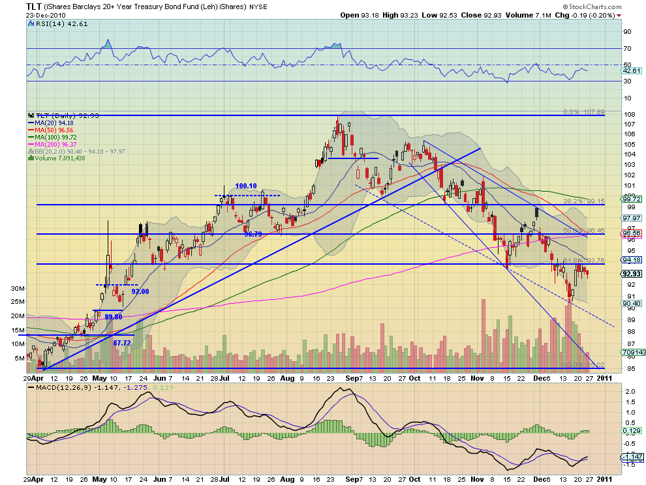The height and width of the screenshot is (485, 646).
Task: Click the NYSE exchange label
Action: pos(258,7)
